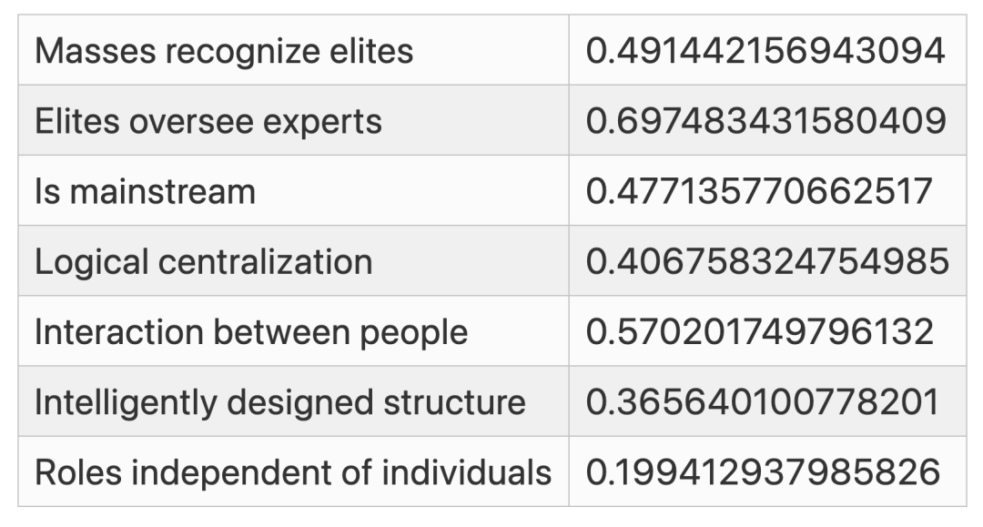The width and height of the screenshot is (983, 527).
Task: Click the "Intelligently designed structure" row label
Action: tap(279, 402)
